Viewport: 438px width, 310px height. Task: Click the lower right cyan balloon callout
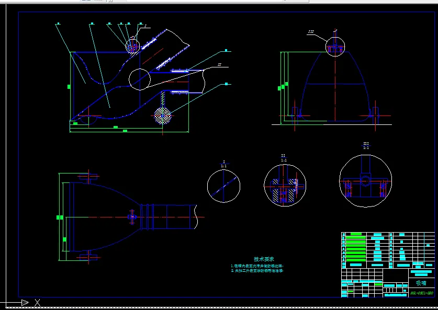pos(226,84)
